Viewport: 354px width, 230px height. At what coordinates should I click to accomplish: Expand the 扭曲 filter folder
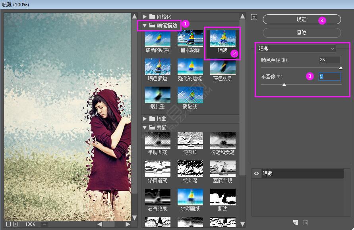tap(145, 119)
